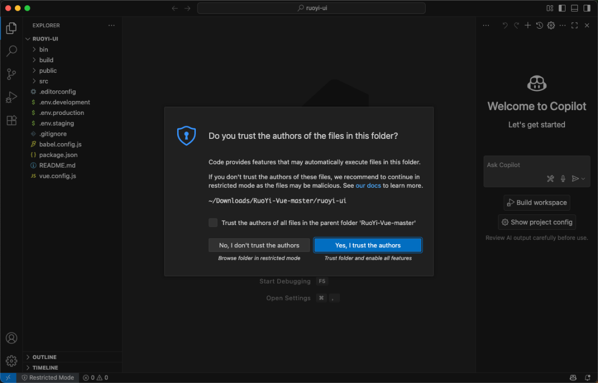Open the notifications bell in status bar

[587, 378]
